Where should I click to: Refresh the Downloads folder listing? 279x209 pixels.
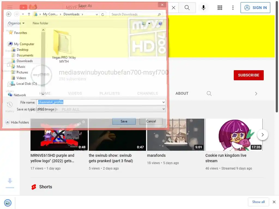click(103, 14)
